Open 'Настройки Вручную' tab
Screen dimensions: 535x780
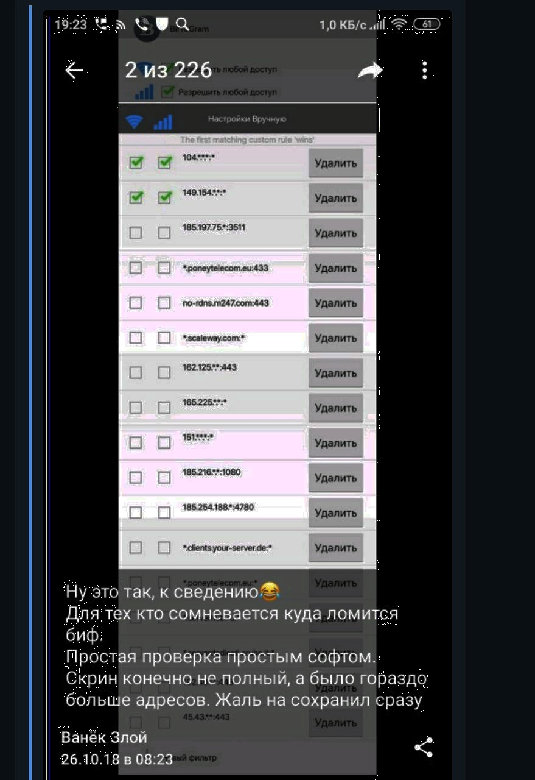pyautogui.click(x=247, y=119)
